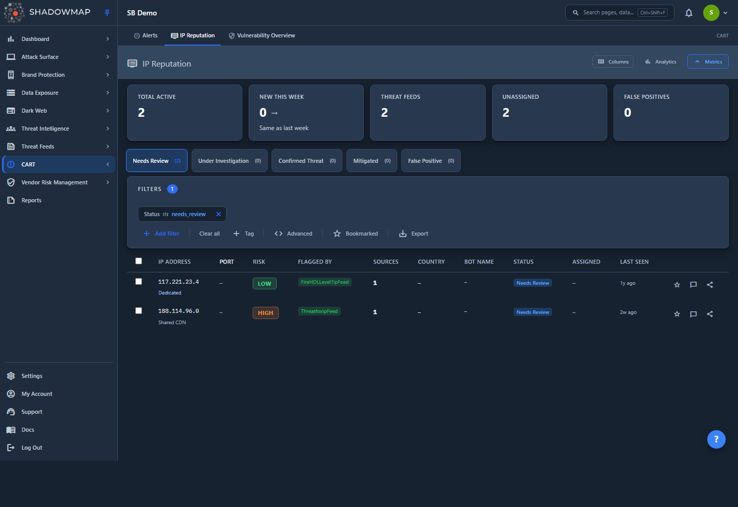
Task: Click Clear all filters
Action: (x=210, y=234)
